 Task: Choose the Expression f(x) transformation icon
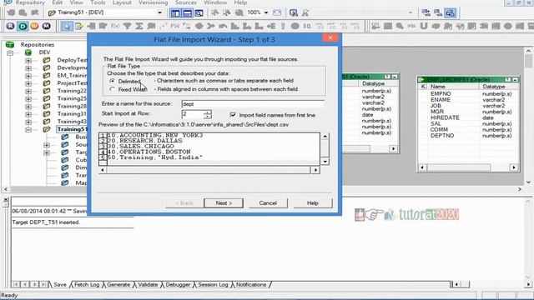[115, 26]
